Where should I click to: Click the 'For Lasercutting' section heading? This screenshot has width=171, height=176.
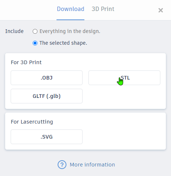[32, 122]
